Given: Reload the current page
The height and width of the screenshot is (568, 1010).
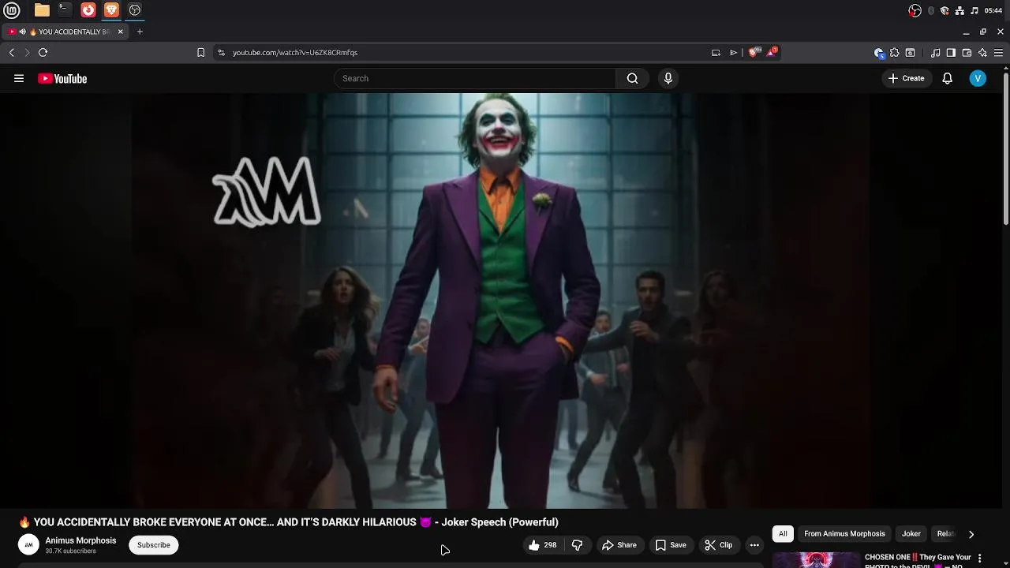Looking at the screenshot, I should (43, 52).
